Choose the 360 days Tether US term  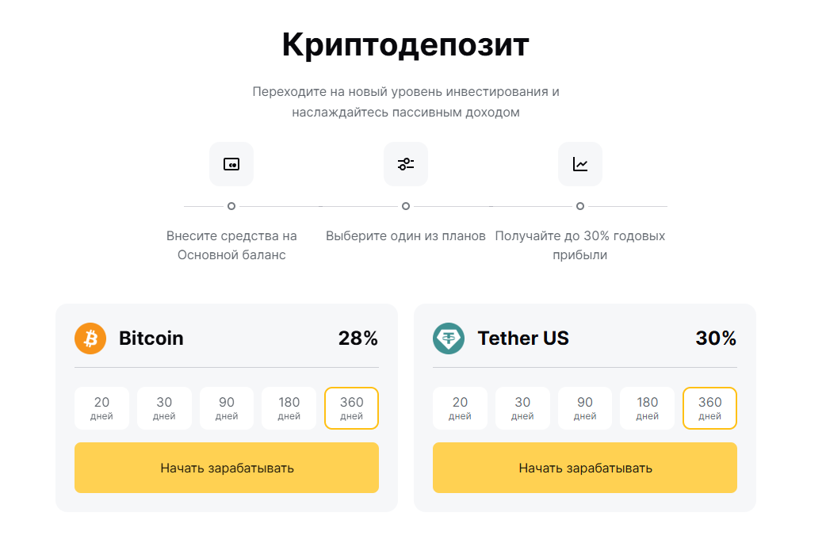(x=709, y=408)
